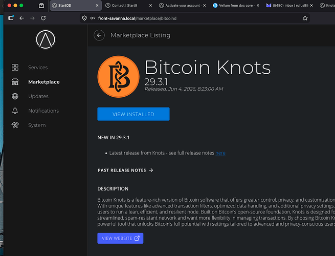Switch to the Inbox mail tab
This screenshot has height=256, width=335.
[x=289, y=6]
